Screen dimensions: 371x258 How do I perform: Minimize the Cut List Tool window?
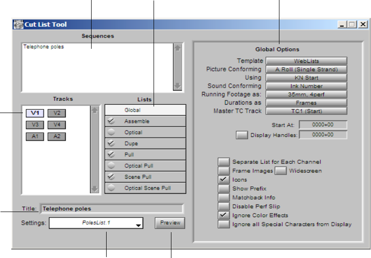pyautogui.click(x=342, y=24)
